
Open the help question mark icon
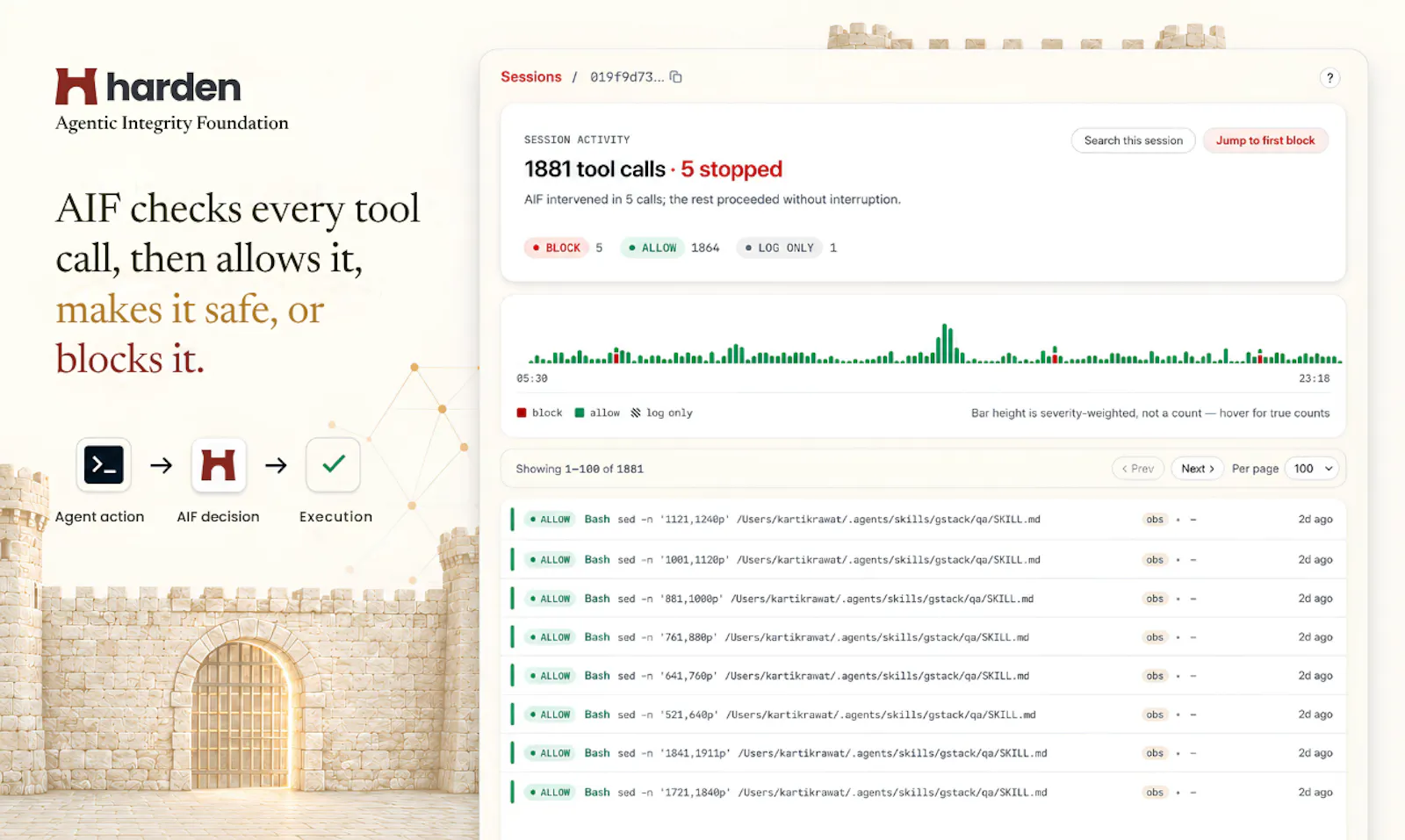click(x=1329, y=78)
